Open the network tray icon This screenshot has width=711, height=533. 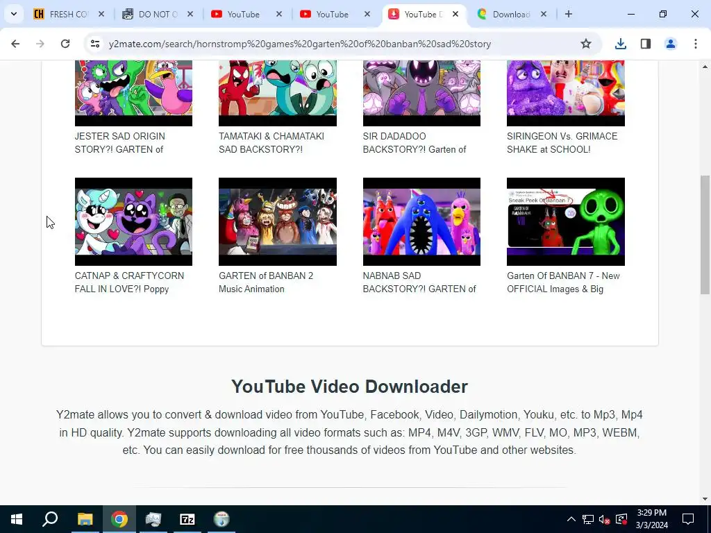pos(588,519)
